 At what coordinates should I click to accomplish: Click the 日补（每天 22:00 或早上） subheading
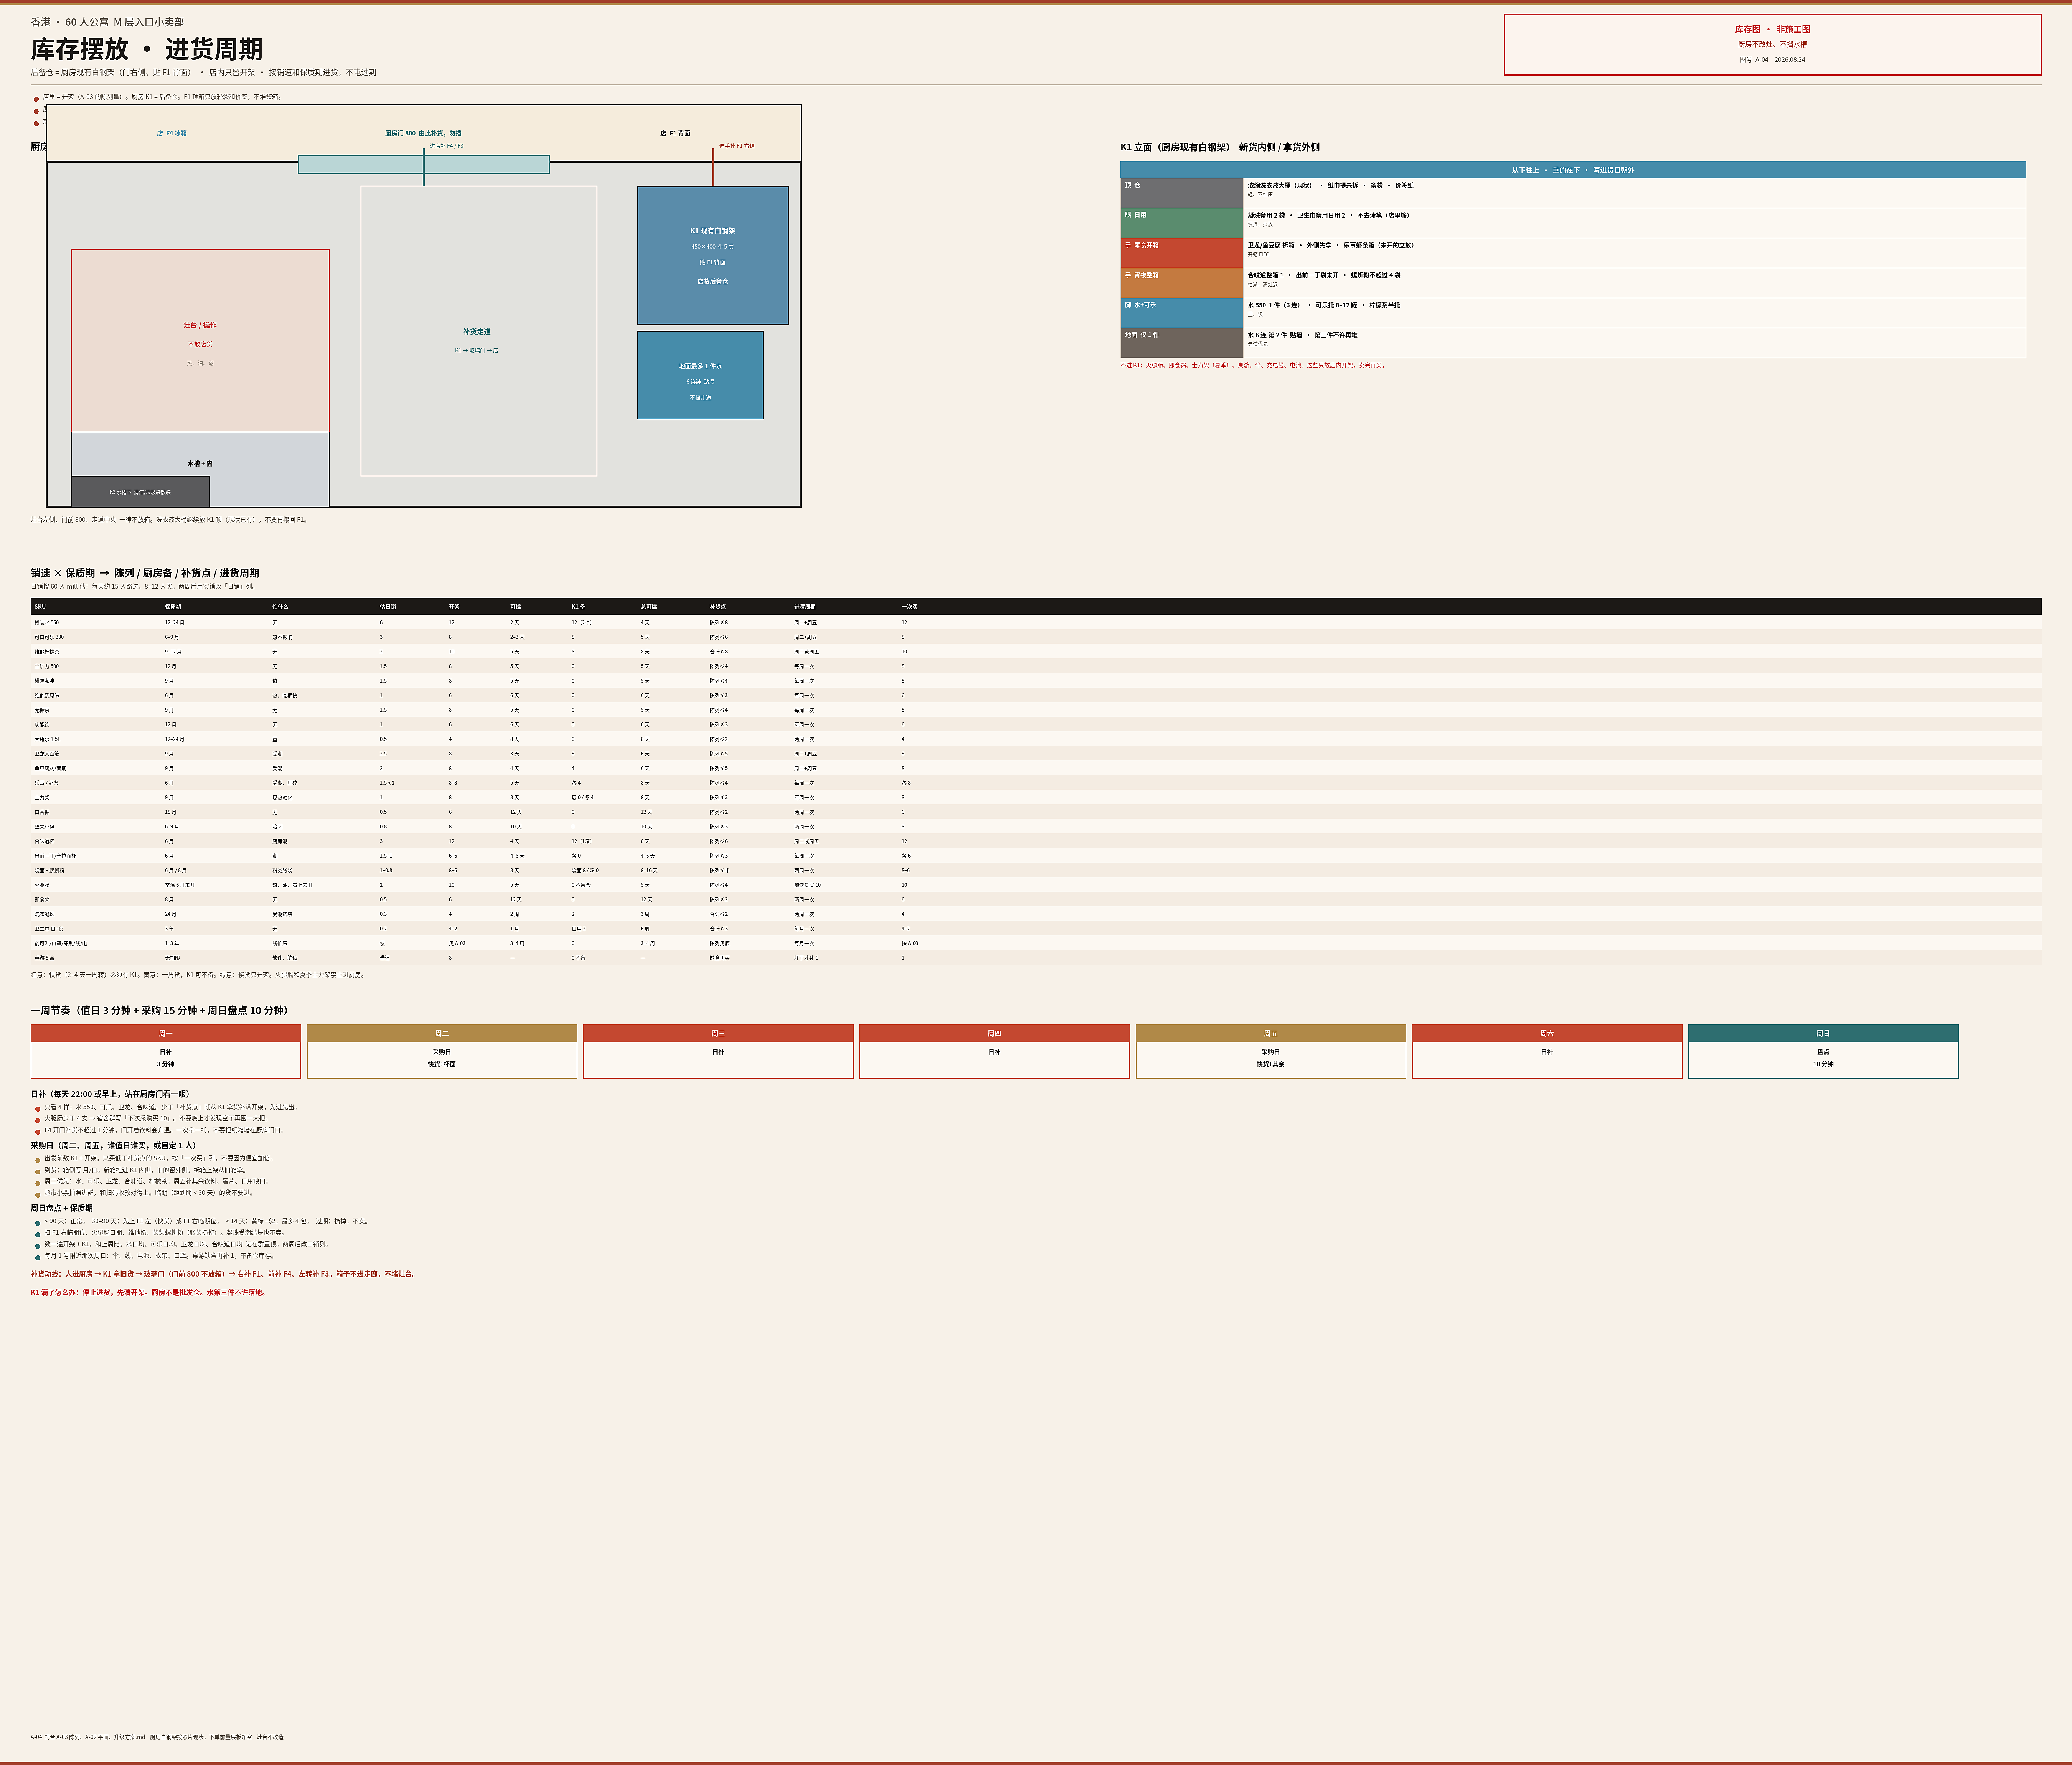[x=110, y=1094]
